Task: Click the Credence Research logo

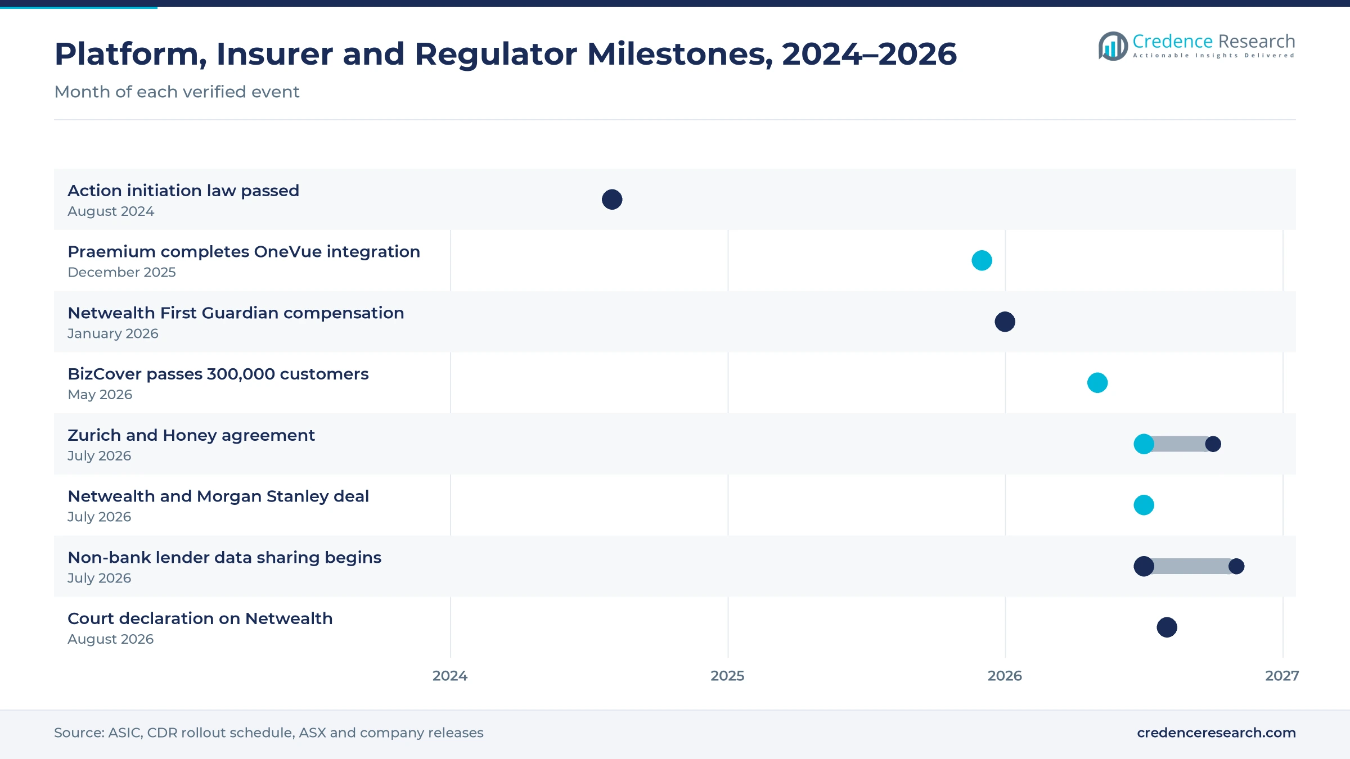Action: (x=1196, y=46)
